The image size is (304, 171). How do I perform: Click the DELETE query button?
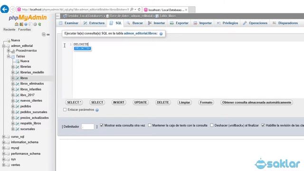tap(163, 103)
